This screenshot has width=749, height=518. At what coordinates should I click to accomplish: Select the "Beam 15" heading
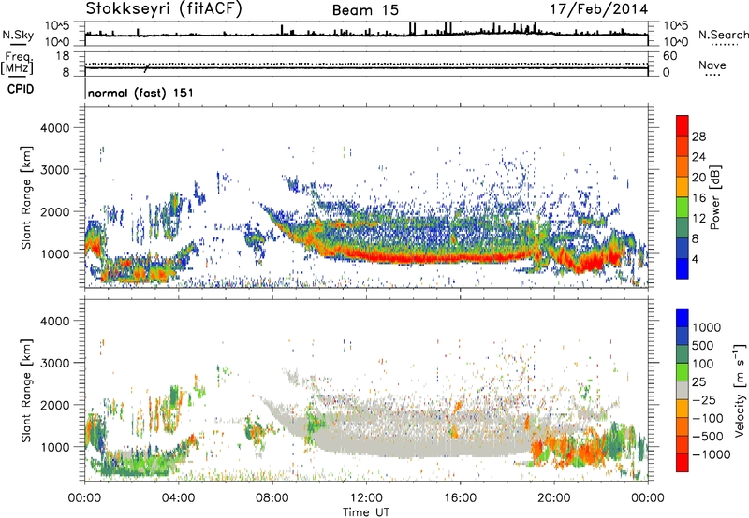(365, 10)
